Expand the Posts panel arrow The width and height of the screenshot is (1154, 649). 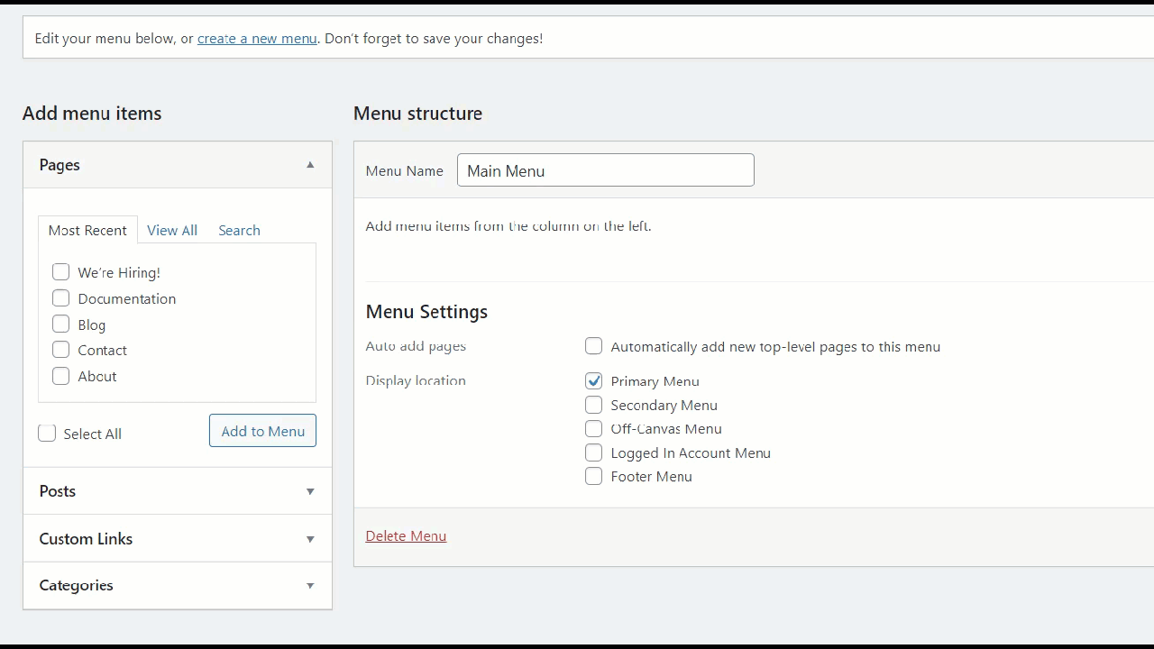coord(310,491)
